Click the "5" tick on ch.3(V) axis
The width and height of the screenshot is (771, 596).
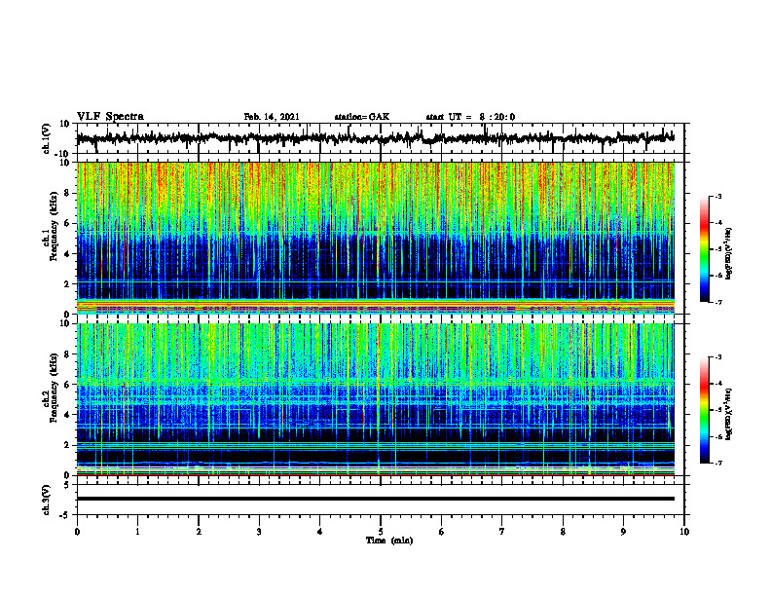point(67,484)
